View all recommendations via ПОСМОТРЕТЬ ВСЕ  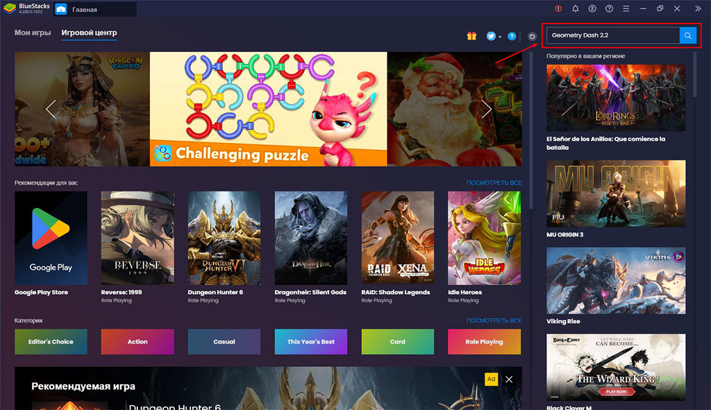pos(494,182)
